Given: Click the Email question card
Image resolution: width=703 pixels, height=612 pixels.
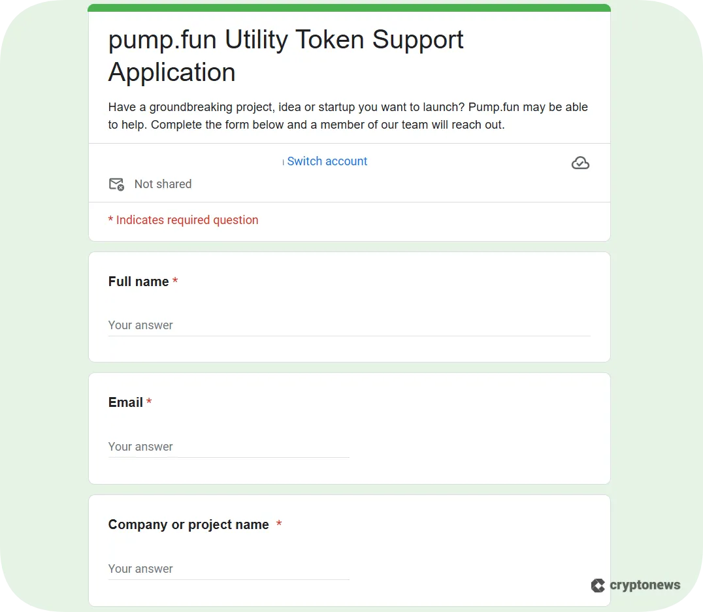Looking at the screenshot, I should [349, 428].
